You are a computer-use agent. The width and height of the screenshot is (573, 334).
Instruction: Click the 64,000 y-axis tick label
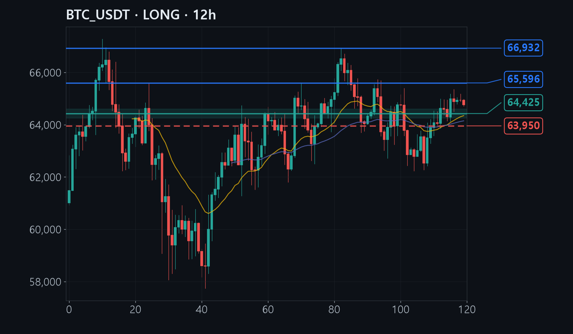click(x=45, y=125)
